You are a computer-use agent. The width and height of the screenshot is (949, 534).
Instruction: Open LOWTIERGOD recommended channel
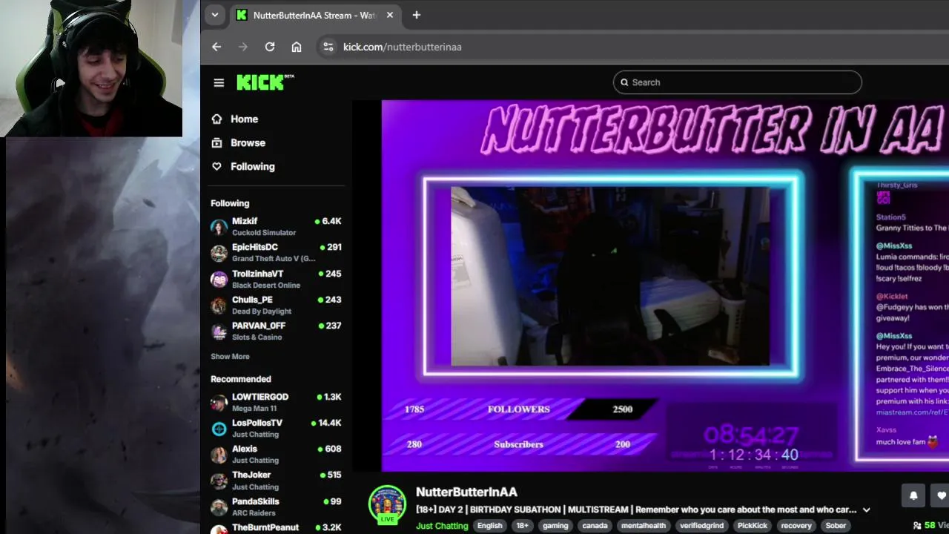pos(276,403)
